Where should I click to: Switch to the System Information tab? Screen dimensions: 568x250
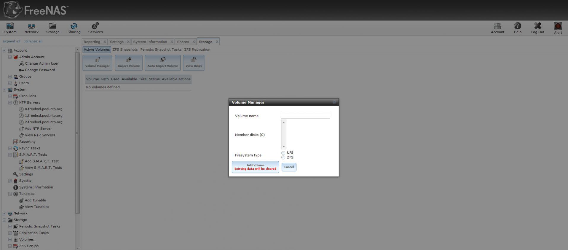(150, 42)
